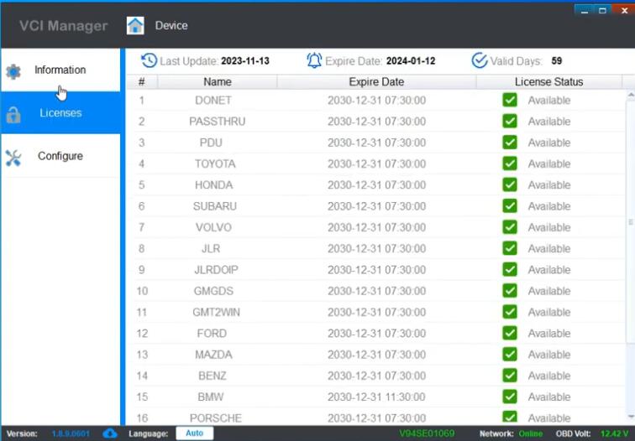Open the Language dropdown set to Auto
635x441 pixels.
click(x=194, y=433)
